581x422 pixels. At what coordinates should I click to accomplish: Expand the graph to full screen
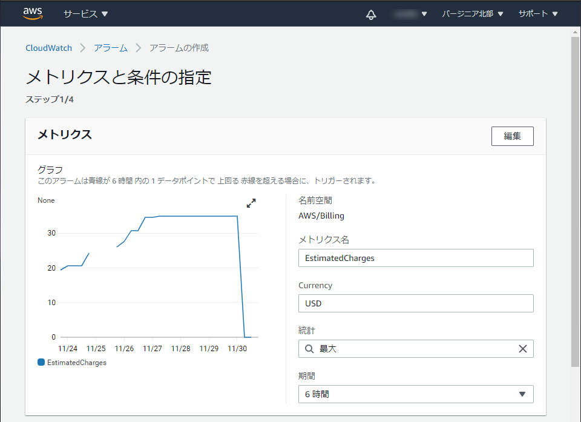click(251, 203)
